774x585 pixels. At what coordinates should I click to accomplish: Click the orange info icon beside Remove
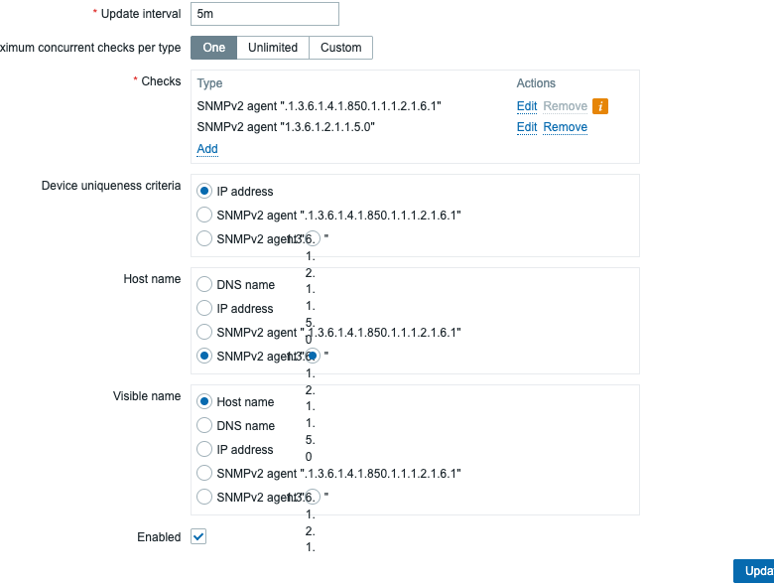[x=600, y=106]
